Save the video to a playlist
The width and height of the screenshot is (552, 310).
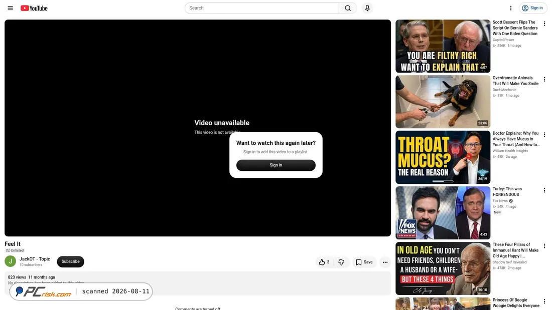[364, 262]
